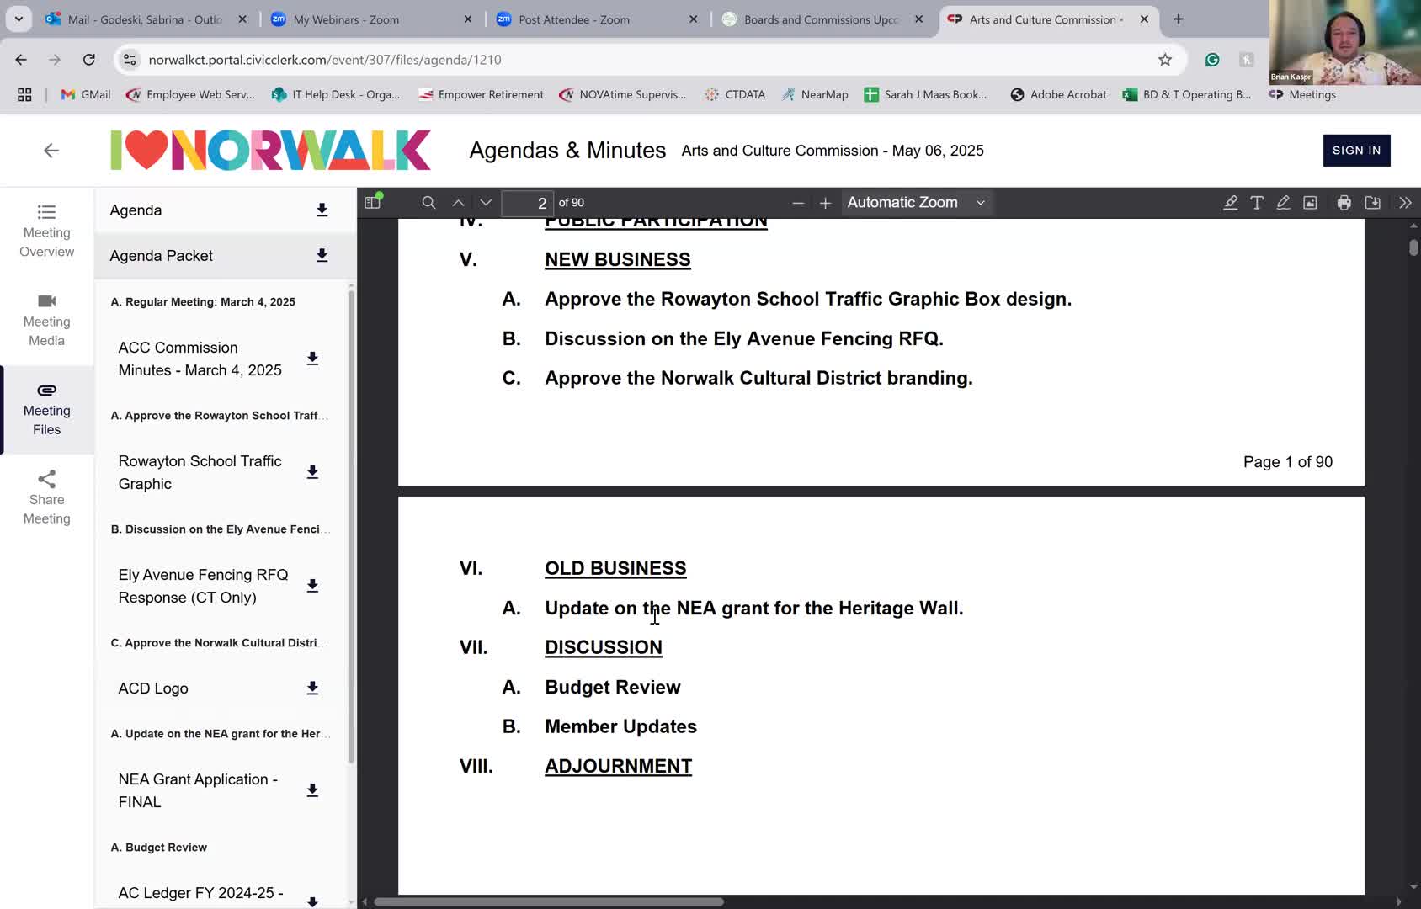This screenshot has height=909, width=1421.
Task: Click the PDF vertical scrollbar thumb
Action: [1413, 247]
